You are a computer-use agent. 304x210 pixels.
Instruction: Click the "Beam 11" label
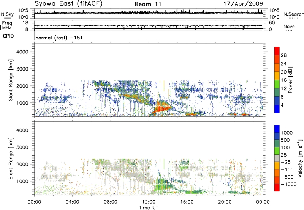(148, 4)
